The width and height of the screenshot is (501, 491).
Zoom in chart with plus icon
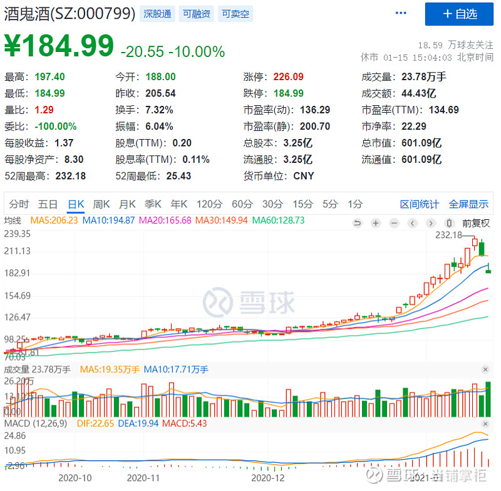376,223
